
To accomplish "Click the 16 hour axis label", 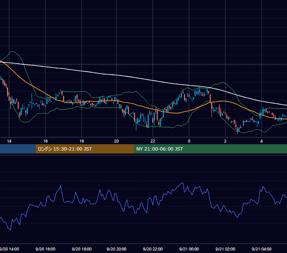I will 46,141.
